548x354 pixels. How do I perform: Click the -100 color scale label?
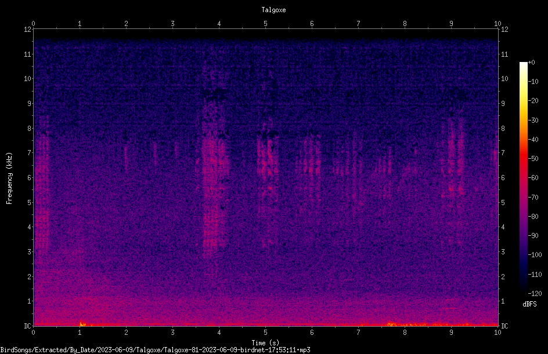point(535,254)
